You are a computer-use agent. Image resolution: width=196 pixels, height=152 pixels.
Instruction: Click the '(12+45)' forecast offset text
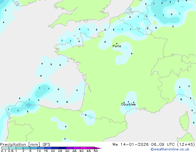pos(186,145)
